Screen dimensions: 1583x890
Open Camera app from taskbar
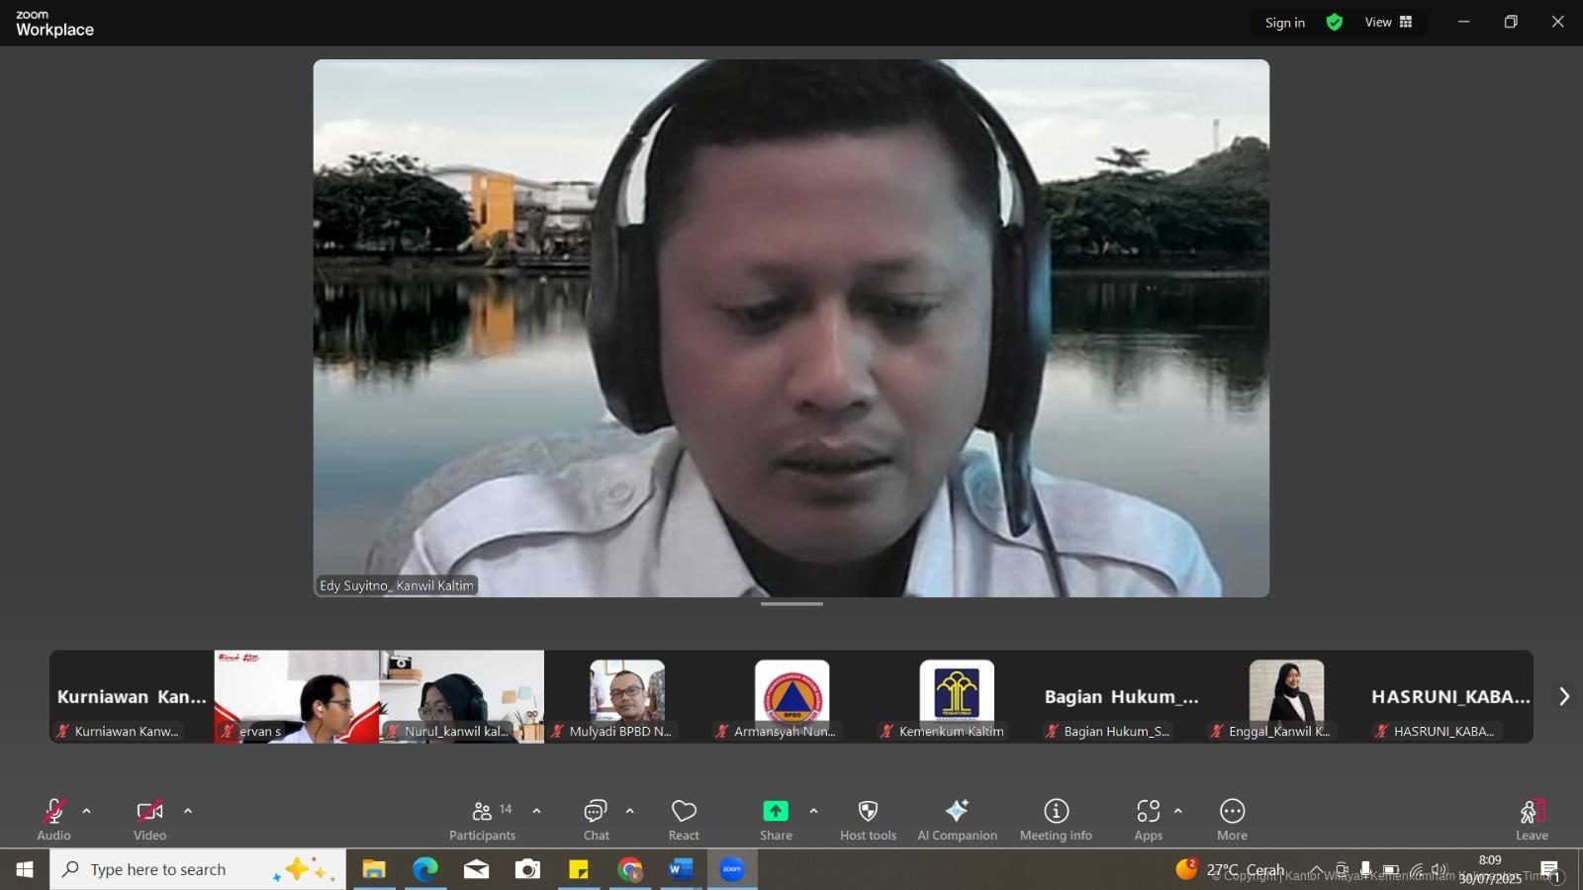[x=528, y=869]
